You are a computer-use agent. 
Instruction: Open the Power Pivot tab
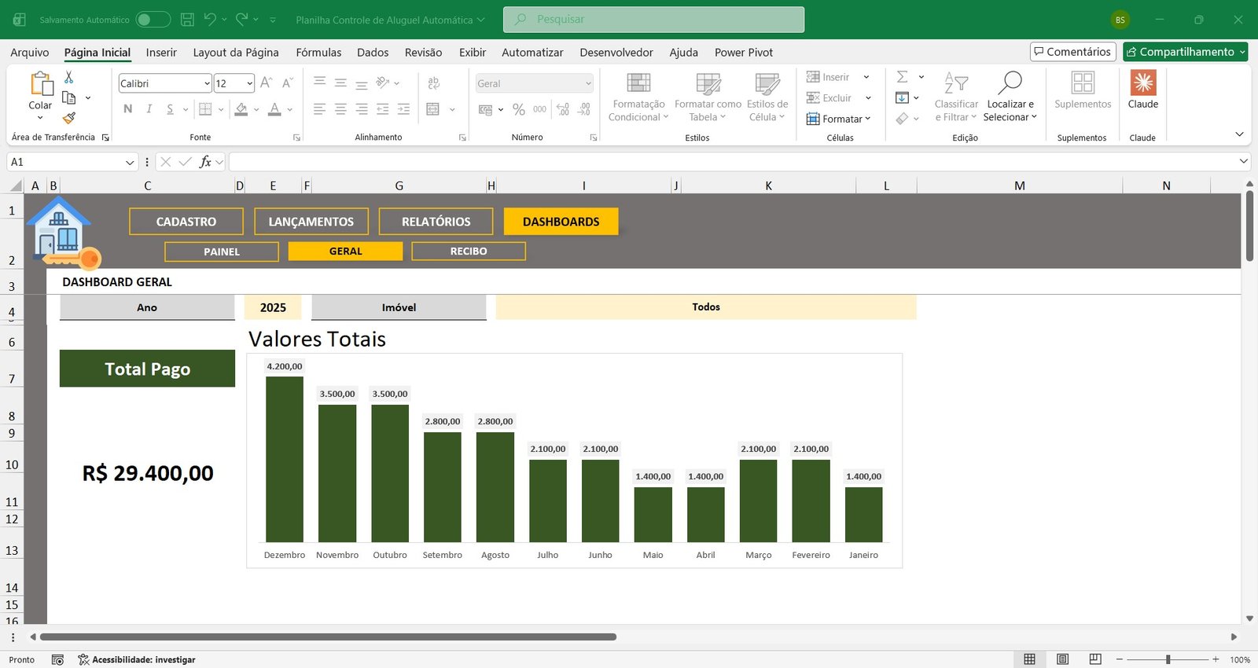(744, 52)
